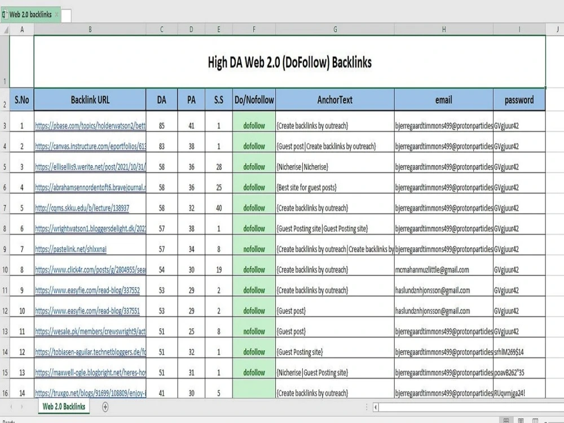564x423 pixels.
Task: Open the ellisellis9.werite.net link
Action: tap(90, 167)
